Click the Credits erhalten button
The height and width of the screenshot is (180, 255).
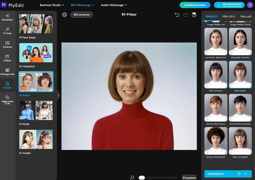point(195,5)
